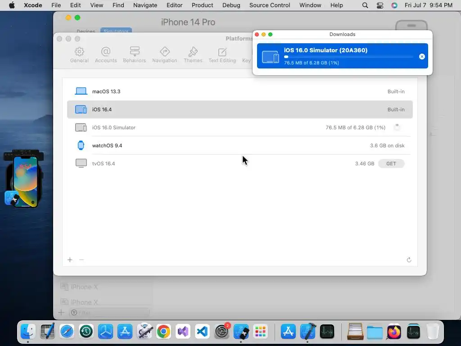
Task: Cancel the iOS 16.0 Simulator download in Downloads
Action: point(421,56)
